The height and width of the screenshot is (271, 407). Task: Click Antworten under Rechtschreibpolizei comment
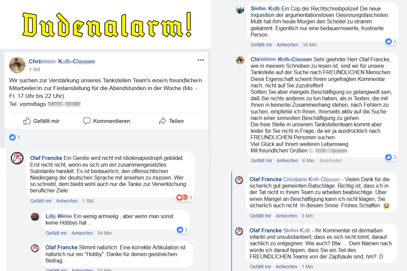pyautogui.click(x=287, y=45)
